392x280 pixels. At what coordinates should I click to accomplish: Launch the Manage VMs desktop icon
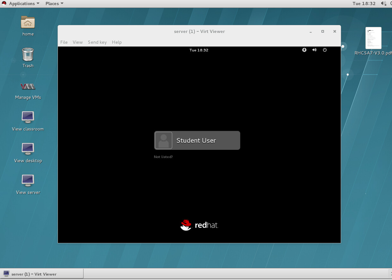28,86
